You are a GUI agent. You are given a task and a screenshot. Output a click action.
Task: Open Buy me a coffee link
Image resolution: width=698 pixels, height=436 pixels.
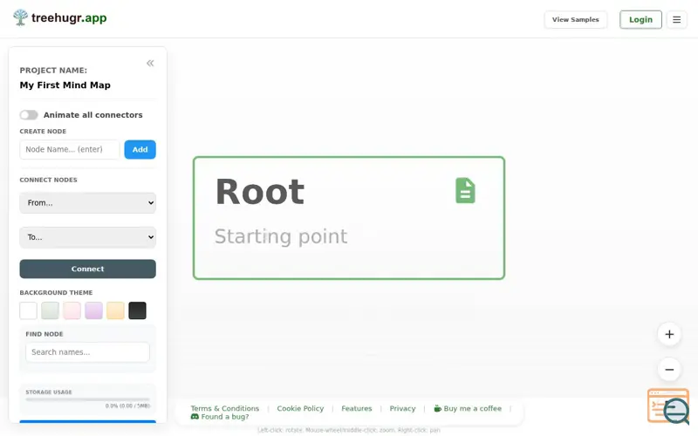[468, 408]
